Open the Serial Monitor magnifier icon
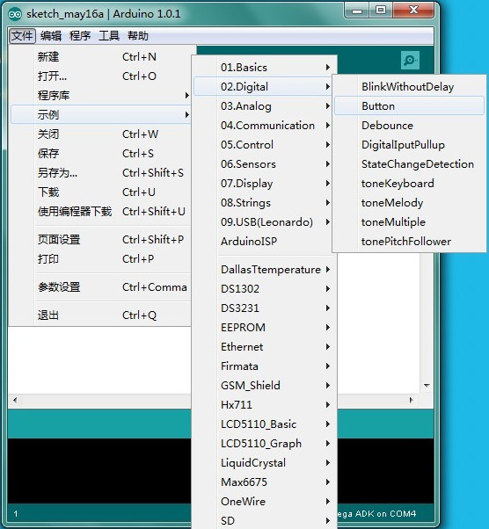This screenshot has height=529, width=489. point(410,61)
